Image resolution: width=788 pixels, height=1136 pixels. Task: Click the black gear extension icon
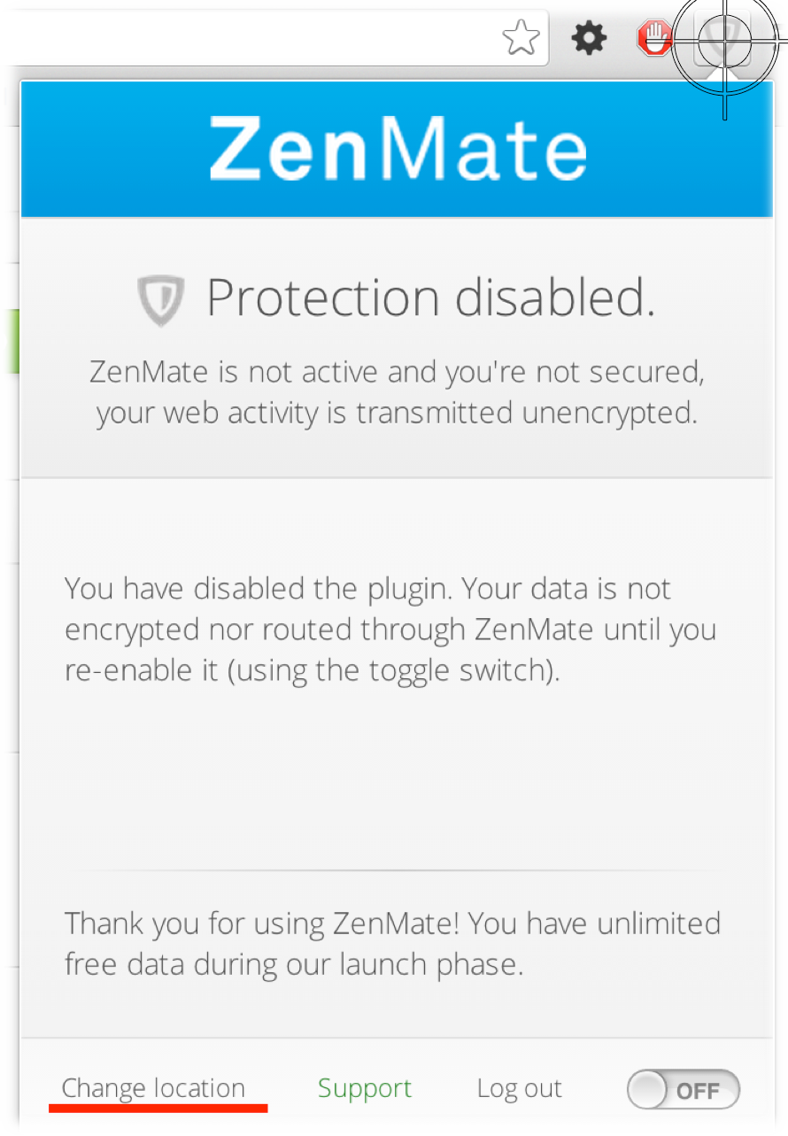click(589, 38)
